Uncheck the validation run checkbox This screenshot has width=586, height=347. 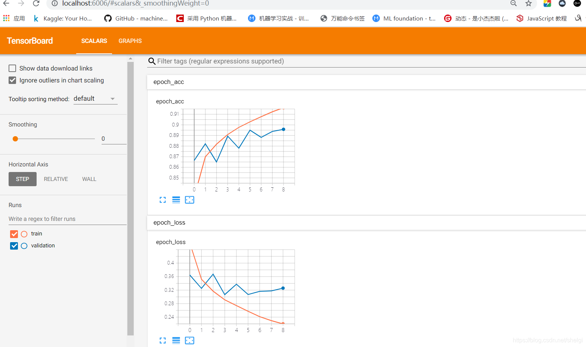(14, 246)
